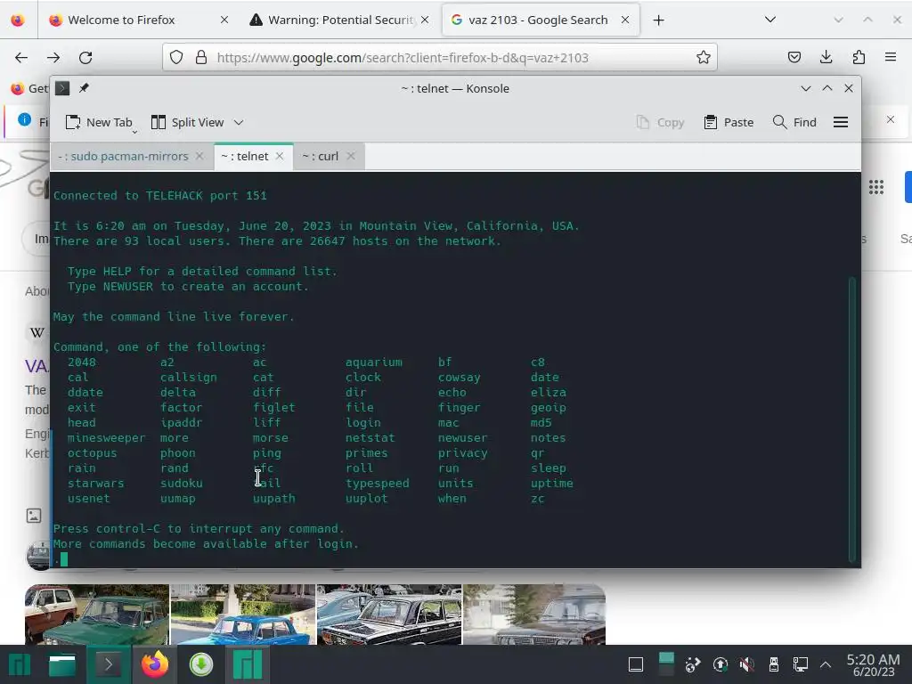Open a new Firefox tab with plus

tap(658, 20)
